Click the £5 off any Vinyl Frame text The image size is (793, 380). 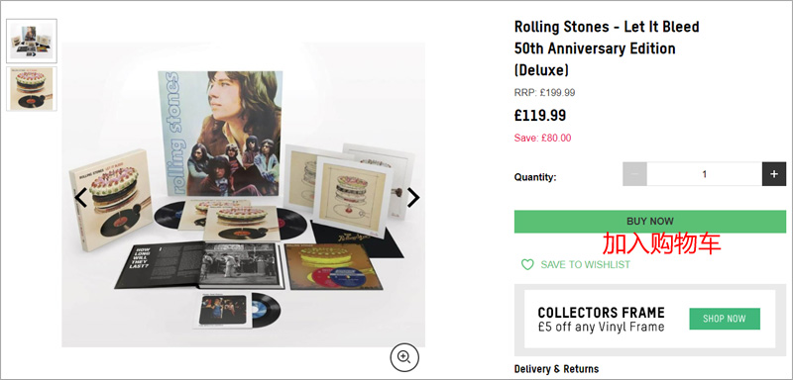(x=601, y=327)
